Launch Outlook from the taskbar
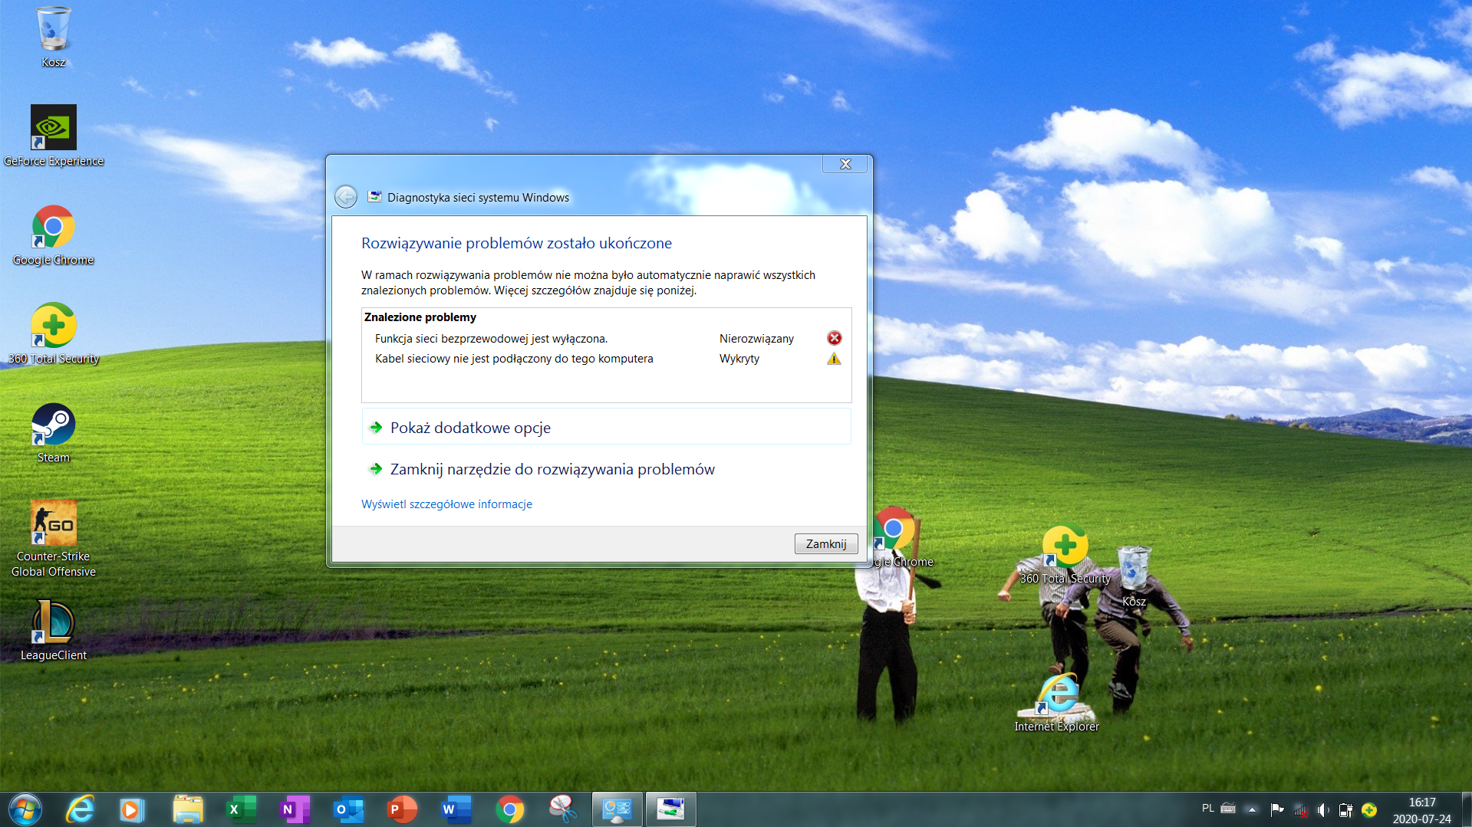Image resolution: width=1472 pixels, height=827 pixels. (348, 809)
